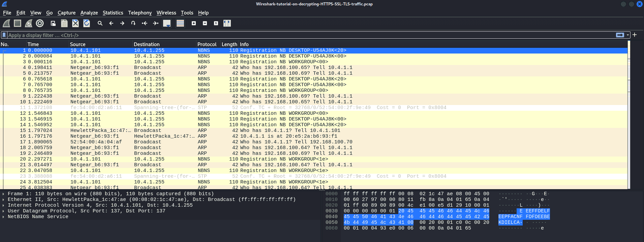This screenshot has height=242, width=644.
Task: Jump to the last packet
Action: point(156,23)
